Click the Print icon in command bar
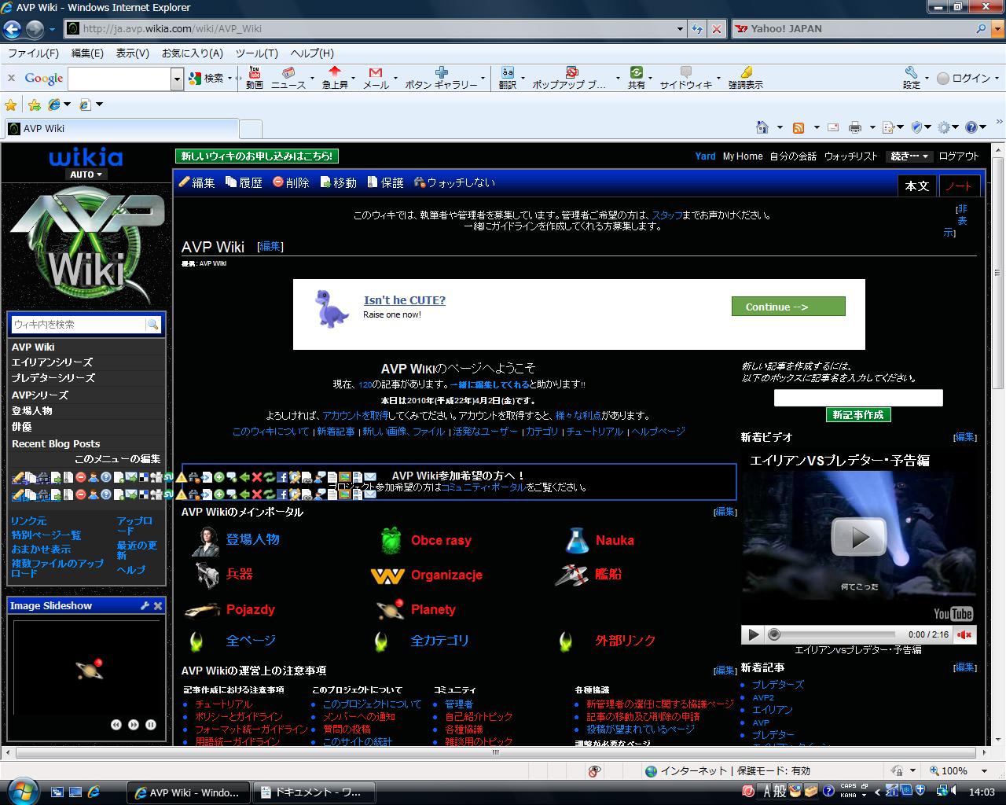 point(856,127)
